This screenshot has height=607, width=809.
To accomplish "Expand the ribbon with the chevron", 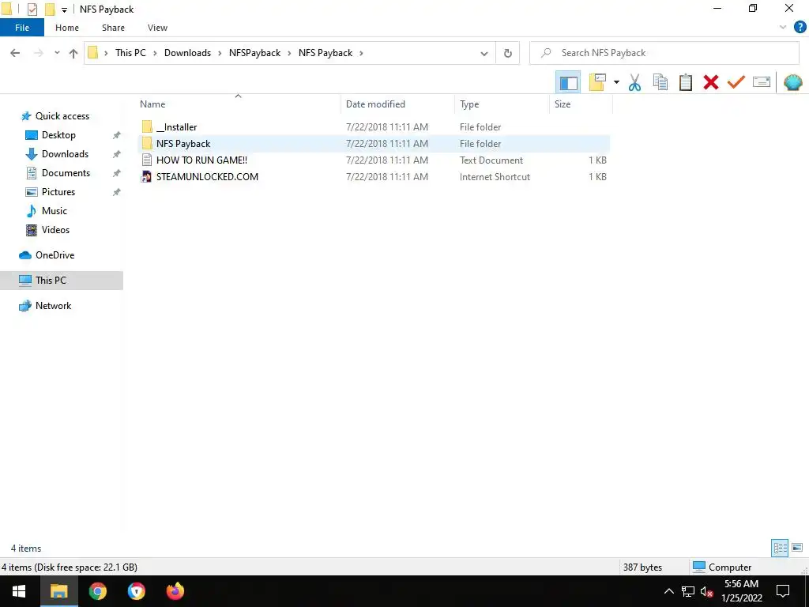I will pos(782,28).
